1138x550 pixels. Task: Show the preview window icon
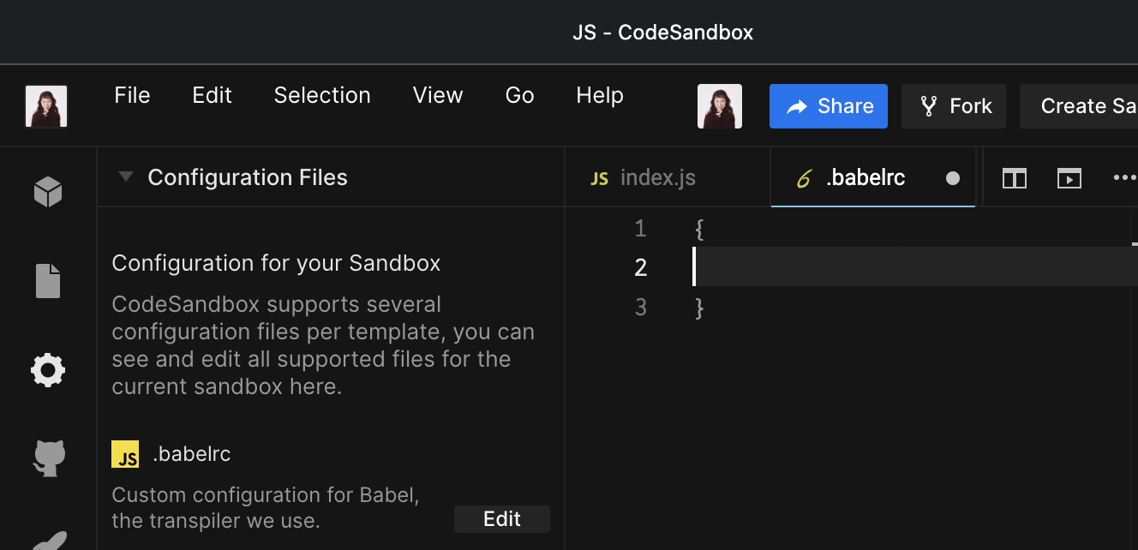[x=1069, y=178]
